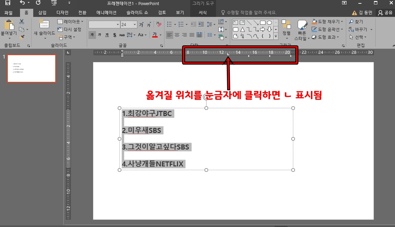Image resolution: width=395 pixels, height=227 pixels.
Task: Decrease font size with smaller 가 icon
Action: [149, 24]
